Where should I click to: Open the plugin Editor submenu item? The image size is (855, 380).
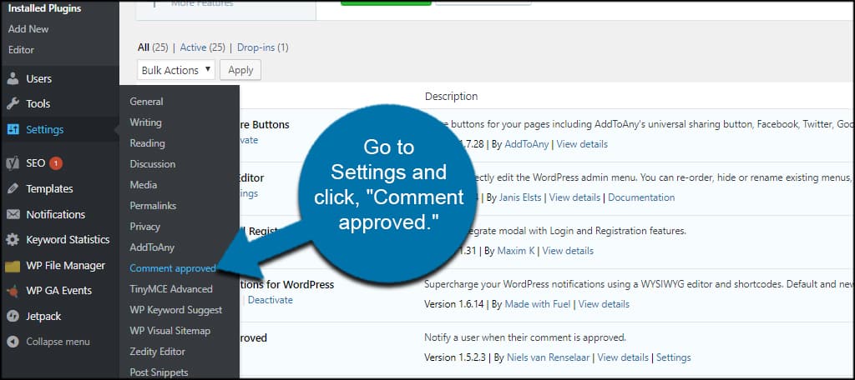[x=21, y=49]
